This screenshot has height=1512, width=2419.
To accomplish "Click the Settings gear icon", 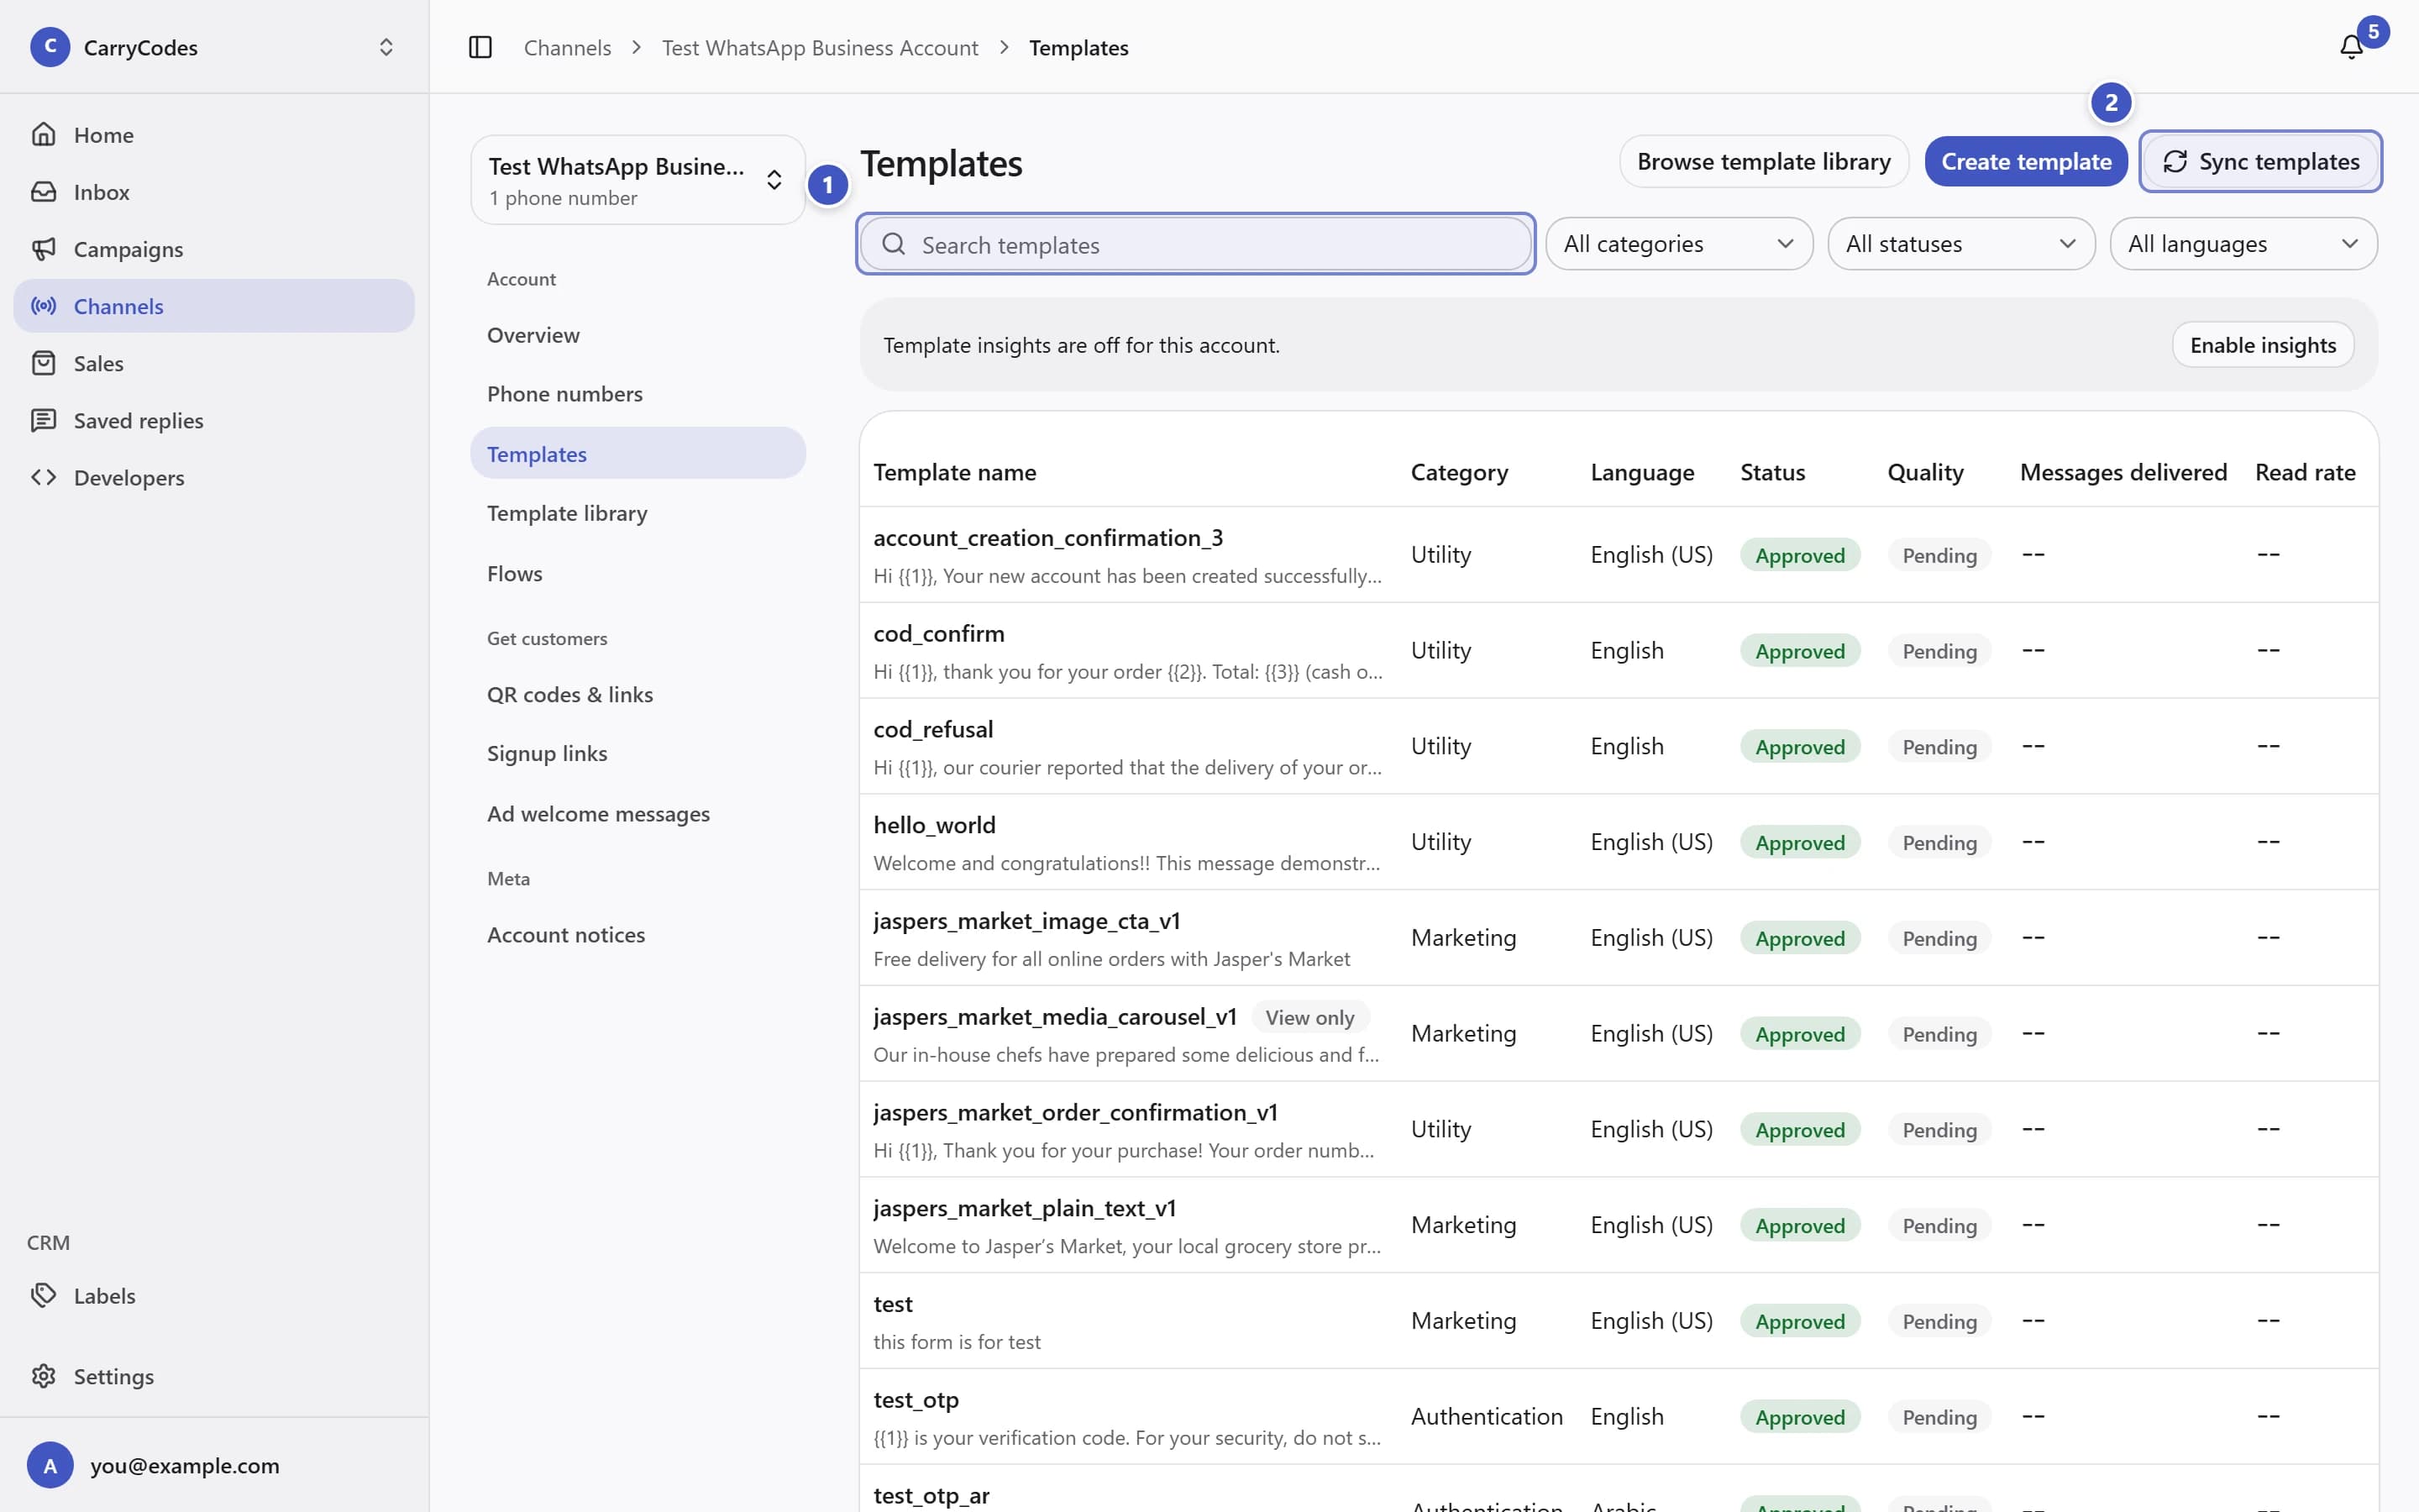I will pos(43,1375).
